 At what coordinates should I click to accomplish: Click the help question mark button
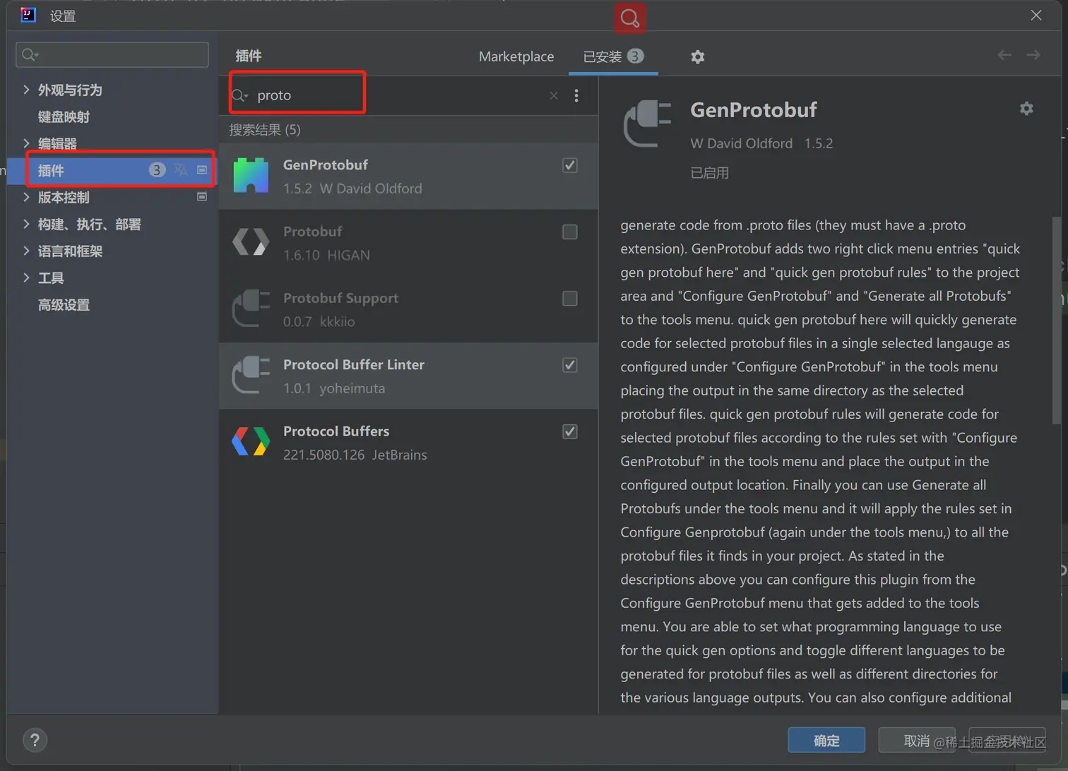click(35, 740)
